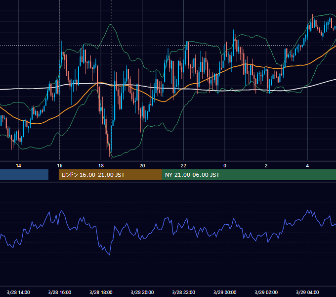The width and height of the screenshot is (336, 297).
Task: Click the 3/28 18:00 time label
Action: coord(101,292)
